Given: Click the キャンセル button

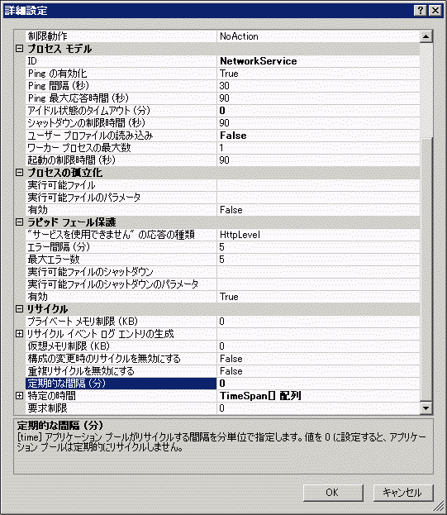Looking at the screenshot, I should (403, 493).
